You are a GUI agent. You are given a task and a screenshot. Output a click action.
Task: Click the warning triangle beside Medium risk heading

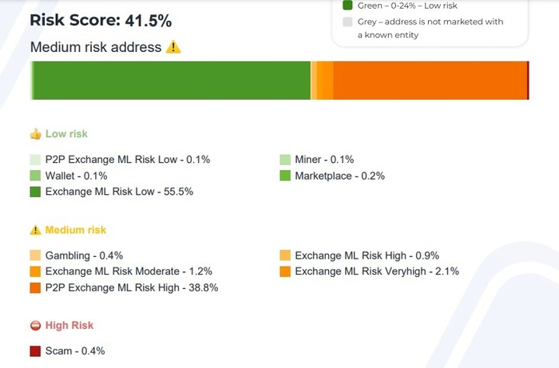[x=35, y=230]
